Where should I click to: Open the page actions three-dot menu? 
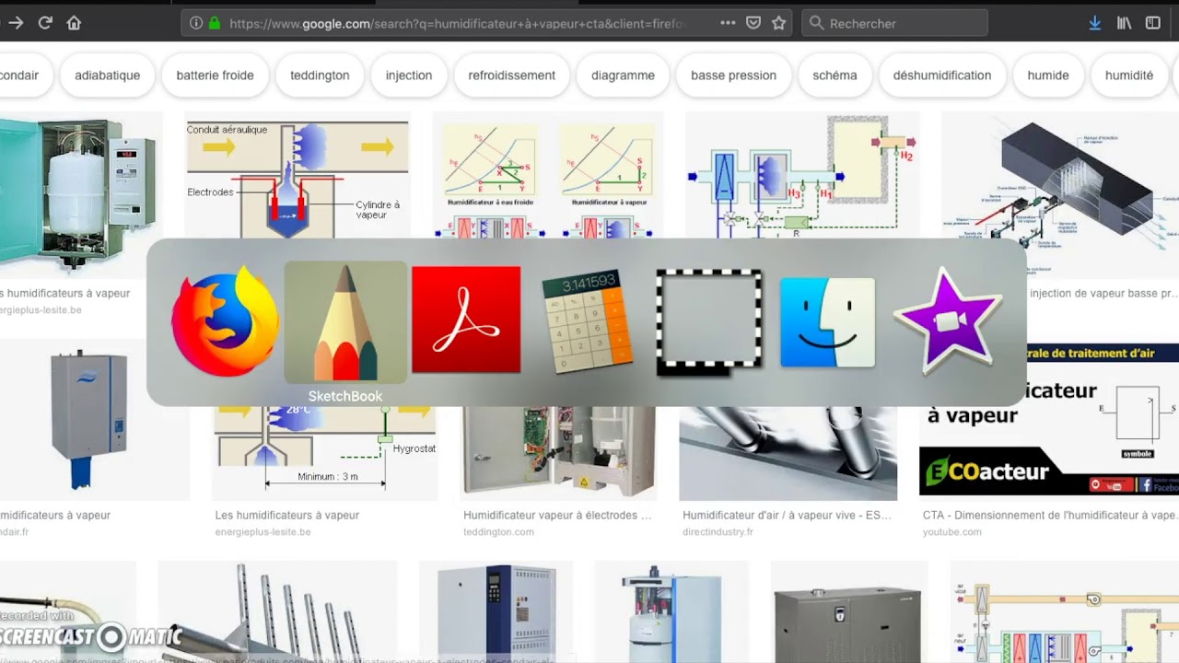tap(728, 23)
